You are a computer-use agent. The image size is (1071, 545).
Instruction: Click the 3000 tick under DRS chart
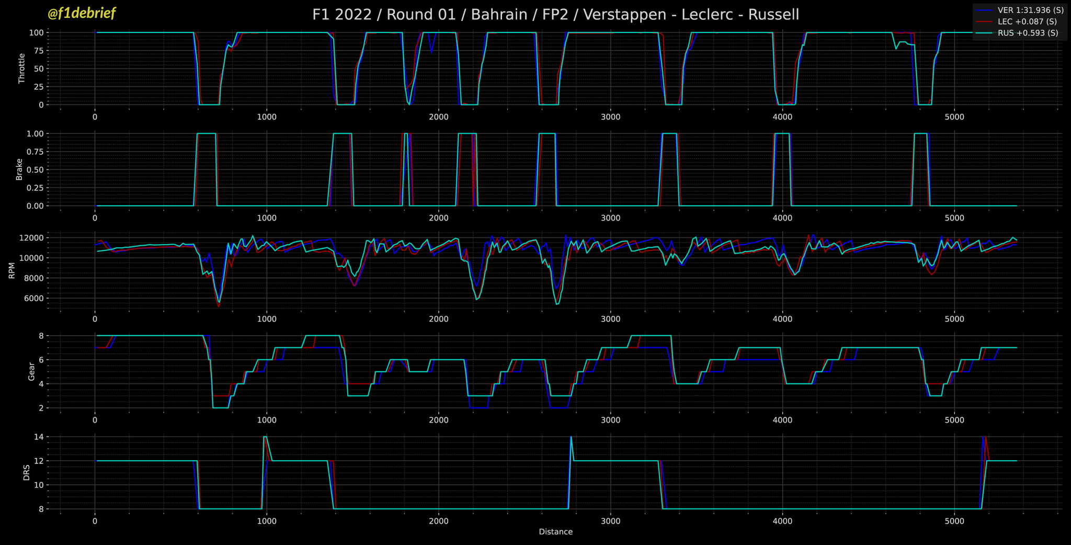tap(610, 521)
